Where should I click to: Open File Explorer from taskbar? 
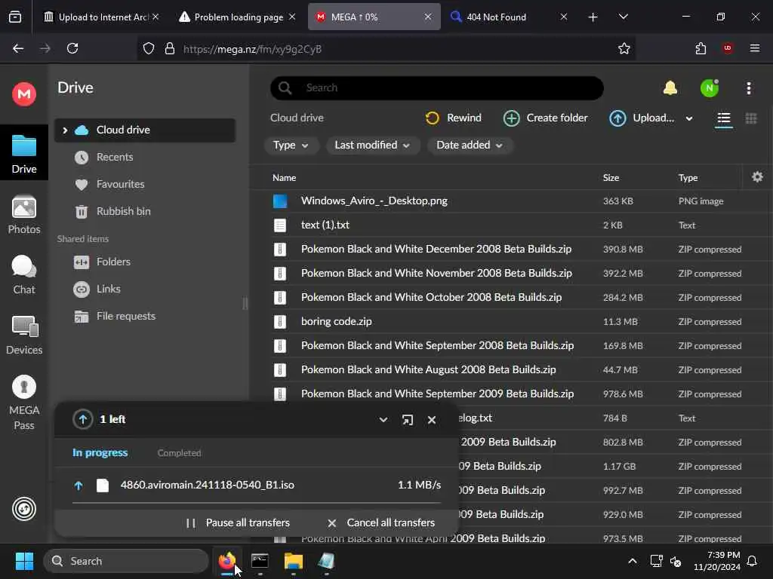click(293, 561)
